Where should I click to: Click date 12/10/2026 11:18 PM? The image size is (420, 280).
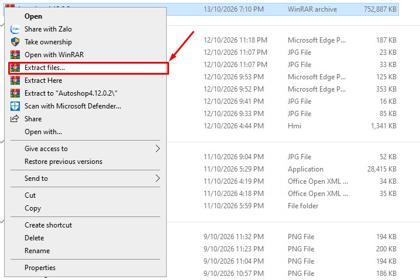click(x=236, y=40)
